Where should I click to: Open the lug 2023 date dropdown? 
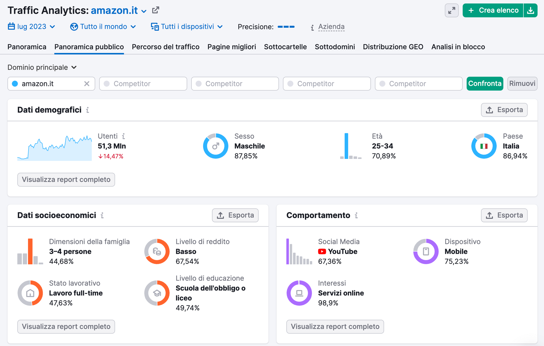point(32,27)
